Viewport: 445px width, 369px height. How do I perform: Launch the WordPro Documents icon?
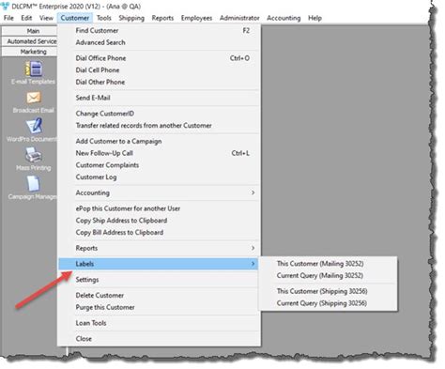tap(34, 126)
